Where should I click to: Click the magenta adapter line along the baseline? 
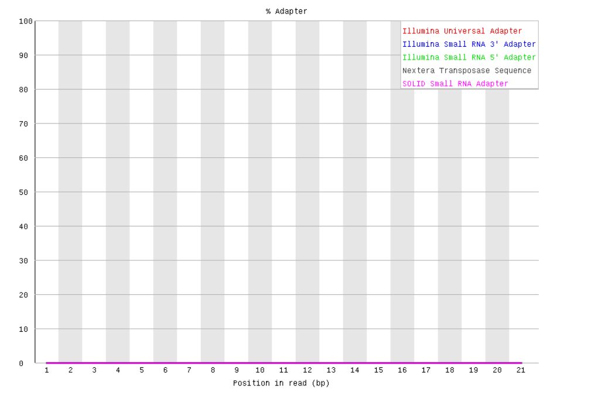(283, 363)
